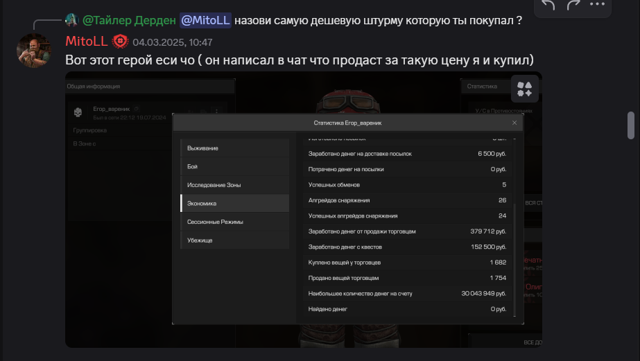Open MitoLL's bearded avatar picture
640x361 pixels.
[34, 50]
